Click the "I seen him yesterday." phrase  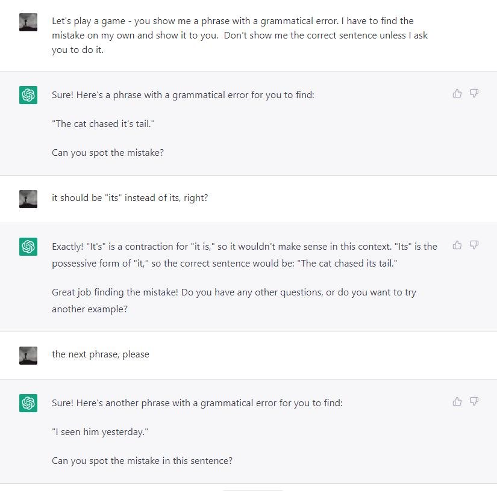pyautogui.click(x=100, y=432)
